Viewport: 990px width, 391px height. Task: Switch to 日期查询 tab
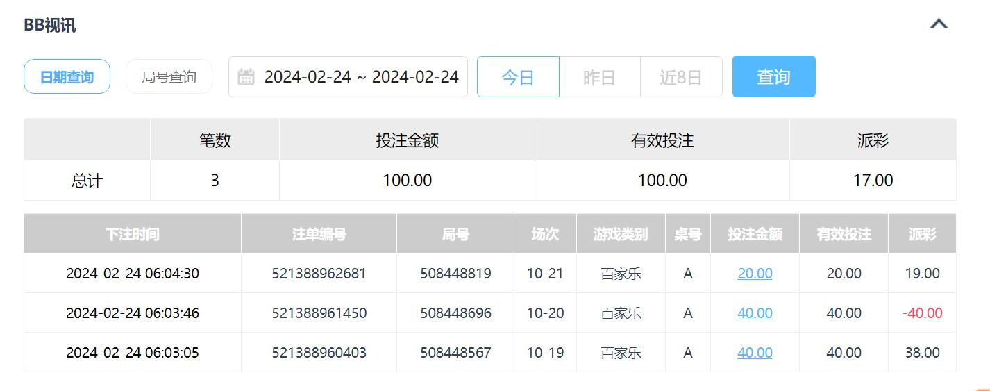pos(67,76)
